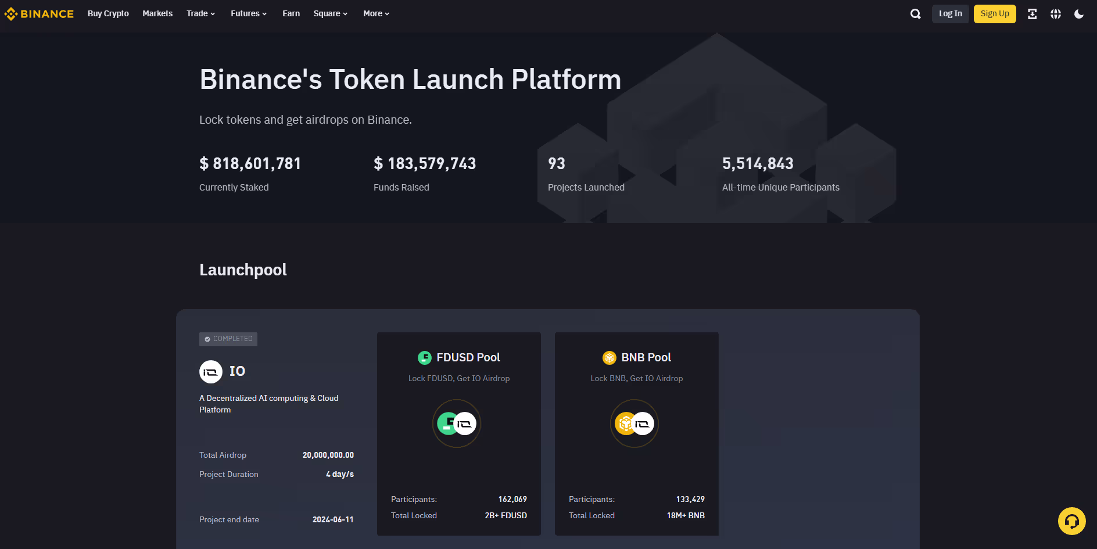The width and height of the screenshot is (1097, 549).
Task: Open the Buy Crypto menu item
Action: tap(108, 13)
